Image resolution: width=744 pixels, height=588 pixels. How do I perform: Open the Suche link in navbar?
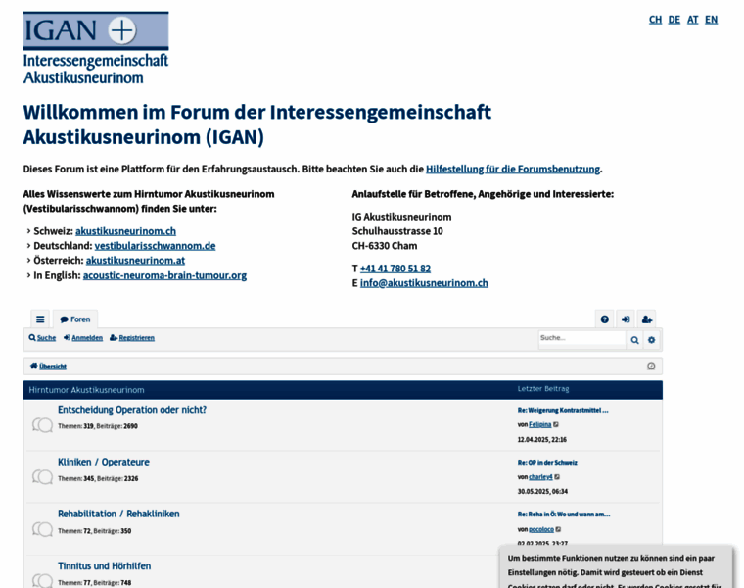pyautogui.click(x=46, y=338)
